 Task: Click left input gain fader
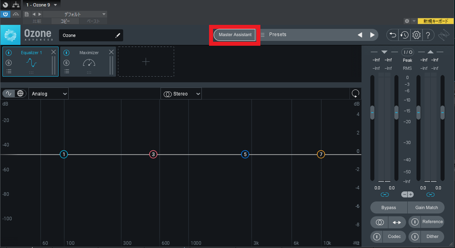pos(372,112)
